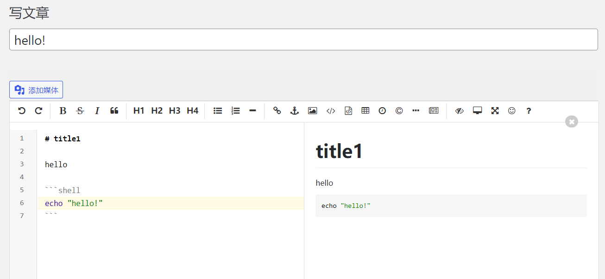Screen dimensions: 605x279
Task: Close the preview pane with the X button
Action: tap(572, 121)
